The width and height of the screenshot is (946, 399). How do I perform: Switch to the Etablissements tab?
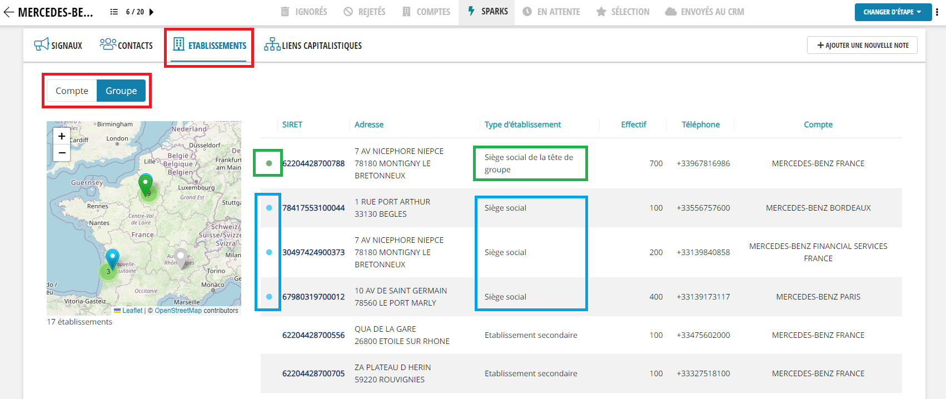tap(209, 46)
